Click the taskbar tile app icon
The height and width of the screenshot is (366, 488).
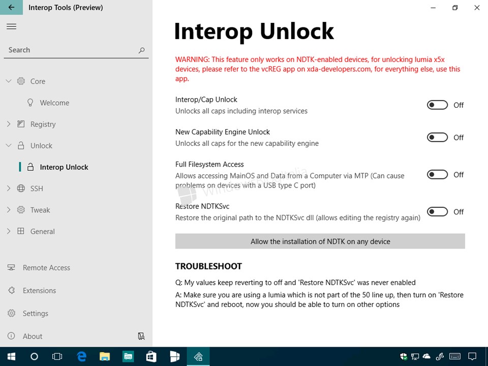[174, 356]
